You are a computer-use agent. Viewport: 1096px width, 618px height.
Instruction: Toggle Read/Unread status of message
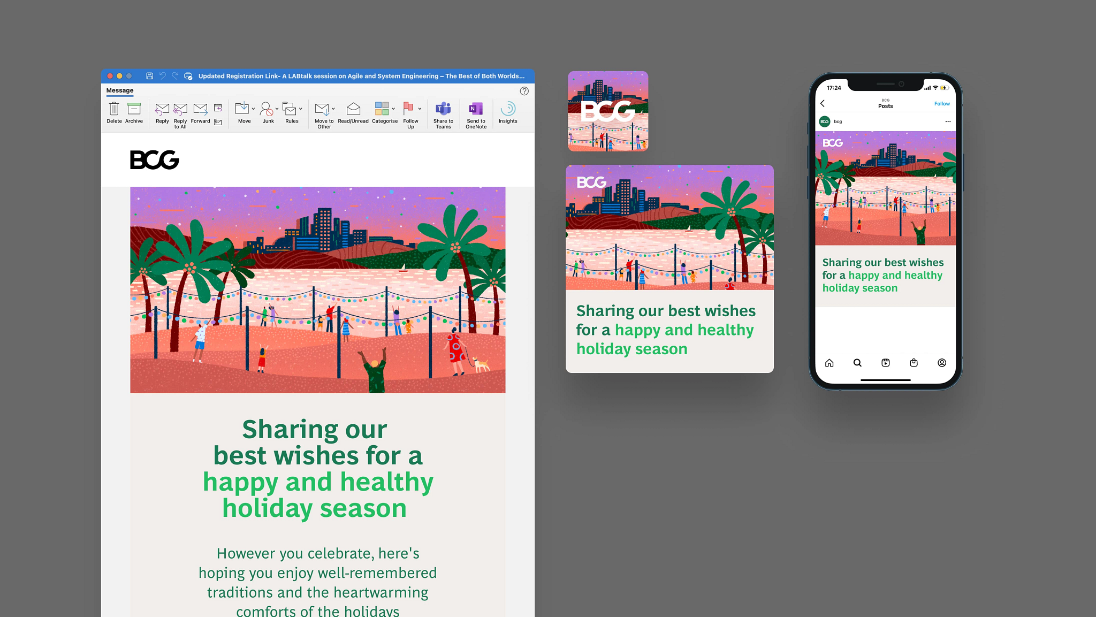(353, 109)
